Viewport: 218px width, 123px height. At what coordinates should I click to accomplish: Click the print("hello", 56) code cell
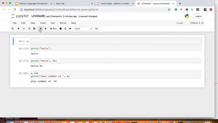tap(115, 61)
